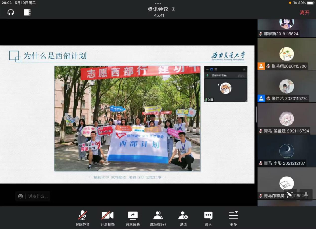Tap the shared slide group photo

click(127, 119)
